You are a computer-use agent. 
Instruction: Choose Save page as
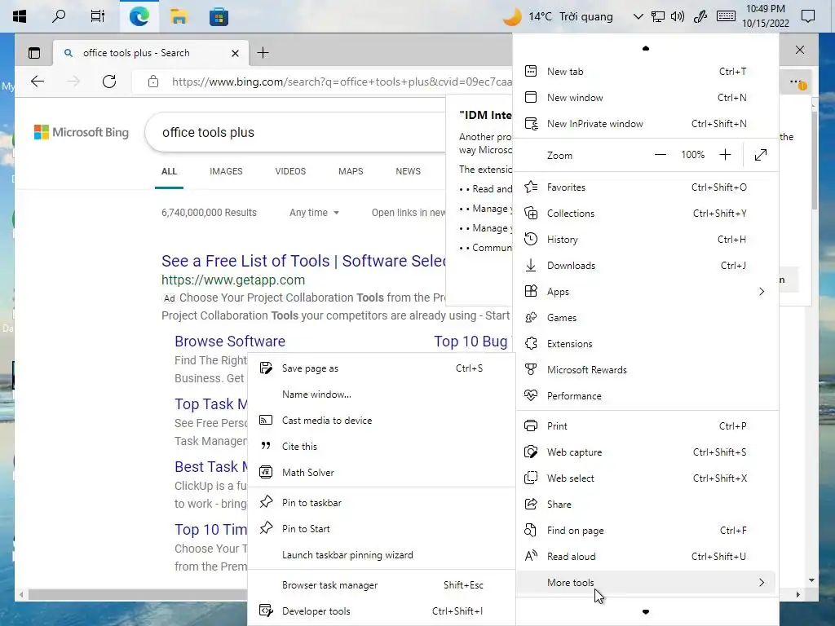(x=382, y=368)
